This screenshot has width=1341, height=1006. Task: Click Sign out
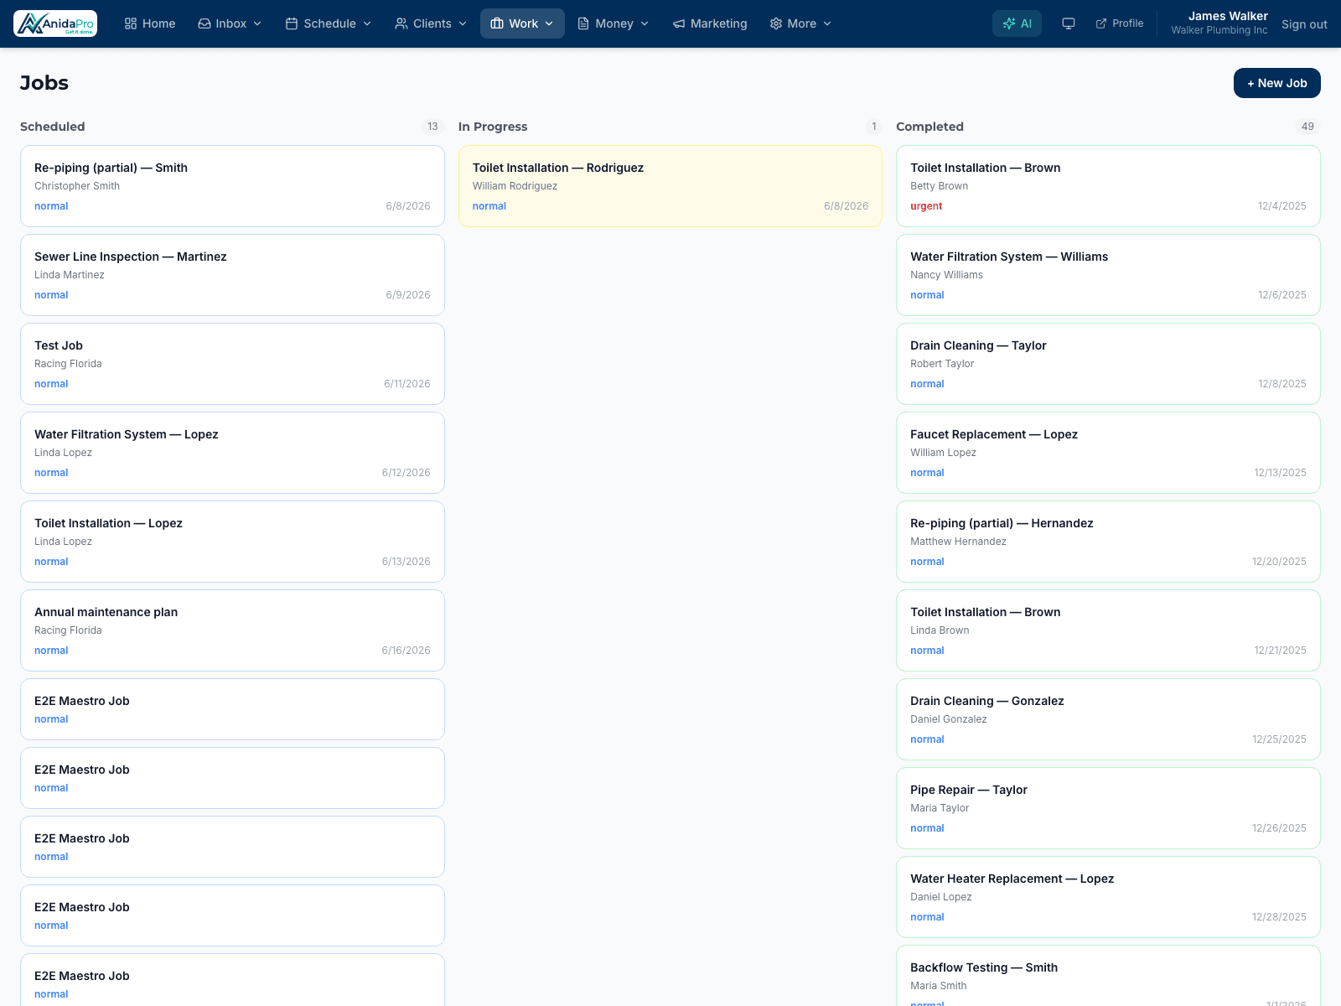pos(1304,24)
